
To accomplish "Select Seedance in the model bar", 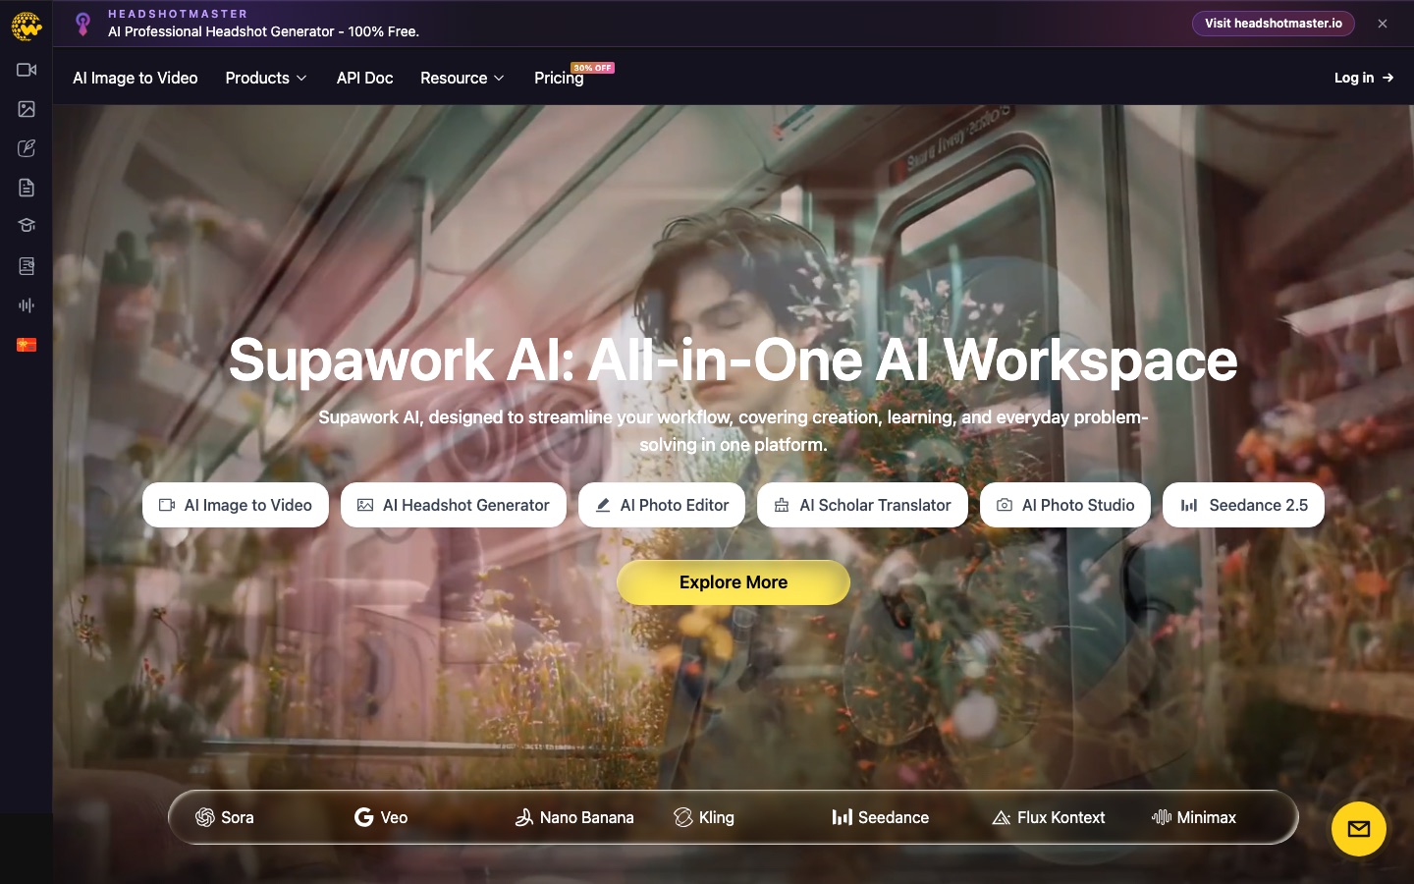I will [x=880, y=817].
